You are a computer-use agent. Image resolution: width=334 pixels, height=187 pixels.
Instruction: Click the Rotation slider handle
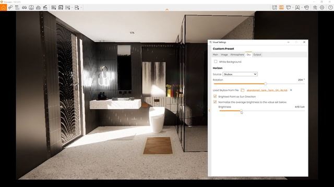pyautogui.click(x=266, y=84)
